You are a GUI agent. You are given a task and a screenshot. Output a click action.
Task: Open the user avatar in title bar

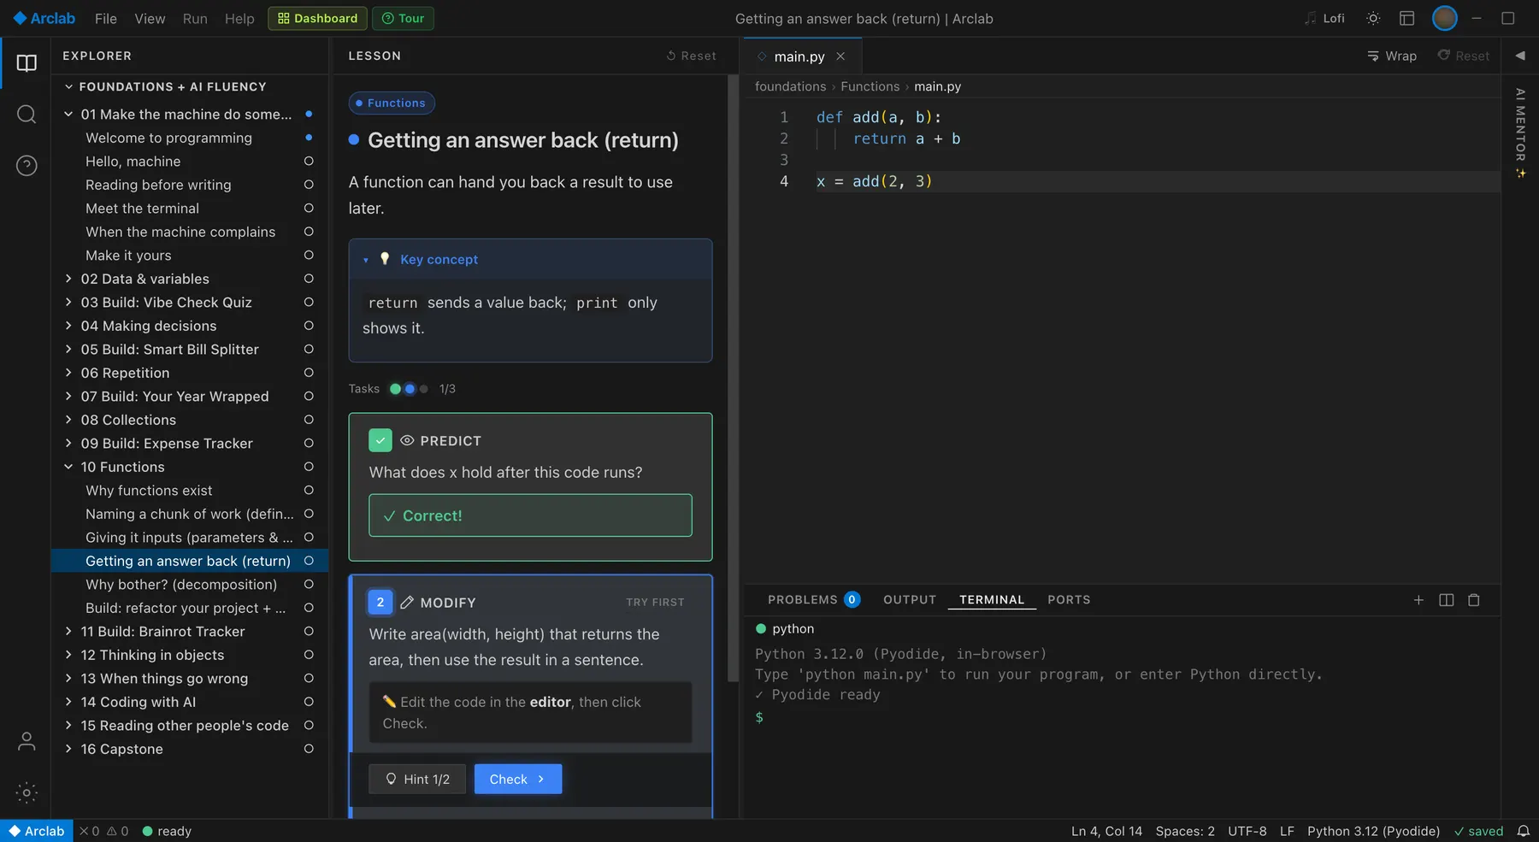1444,18
